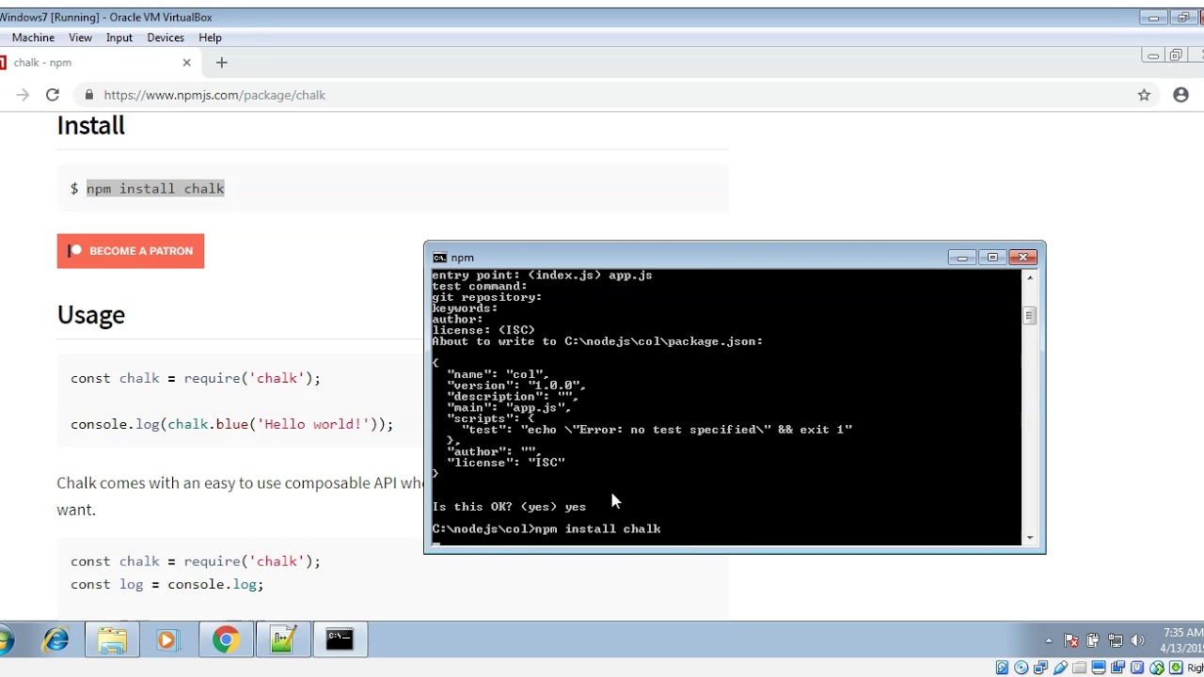The width and height of the screenshot is (1204, 677).
Task: Click the Usage heading
Action: point(90,314)
